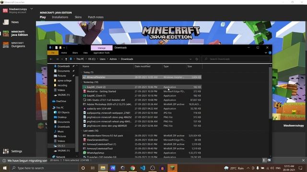Image resolution: width=307 pixels, height=172 pixels.
Task: Select OBS-Studio full installer file
Action: [x=142, y=100]
